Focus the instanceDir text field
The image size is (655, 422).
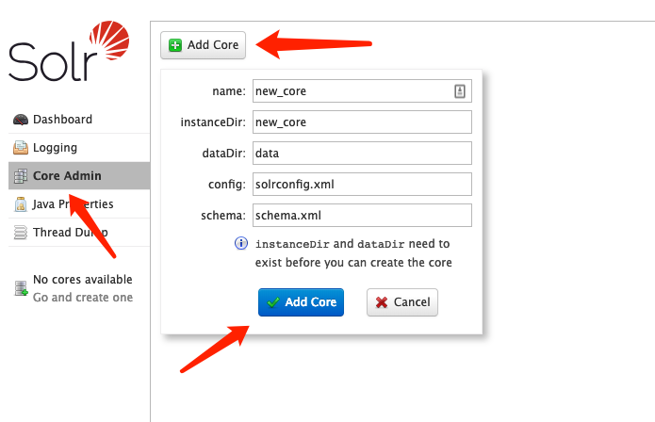pyautogui.click(x=362, y=122)
